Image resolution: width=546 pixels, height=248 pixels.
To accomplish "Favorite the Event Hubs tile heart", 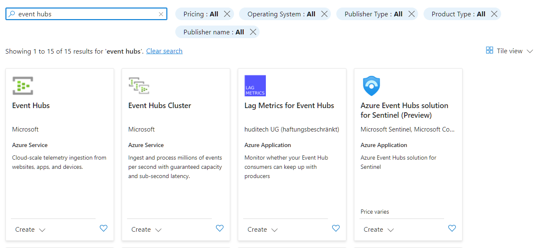I will pyautogui.click(x=104, y=228).
